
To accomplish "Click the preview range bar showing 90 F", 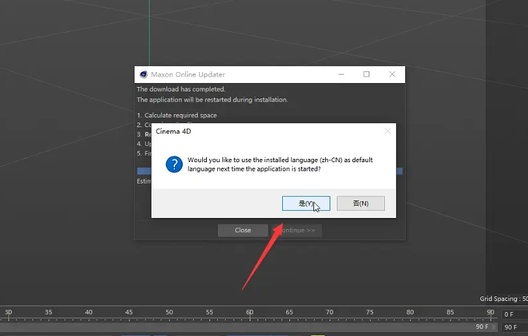I will point(247,328).
